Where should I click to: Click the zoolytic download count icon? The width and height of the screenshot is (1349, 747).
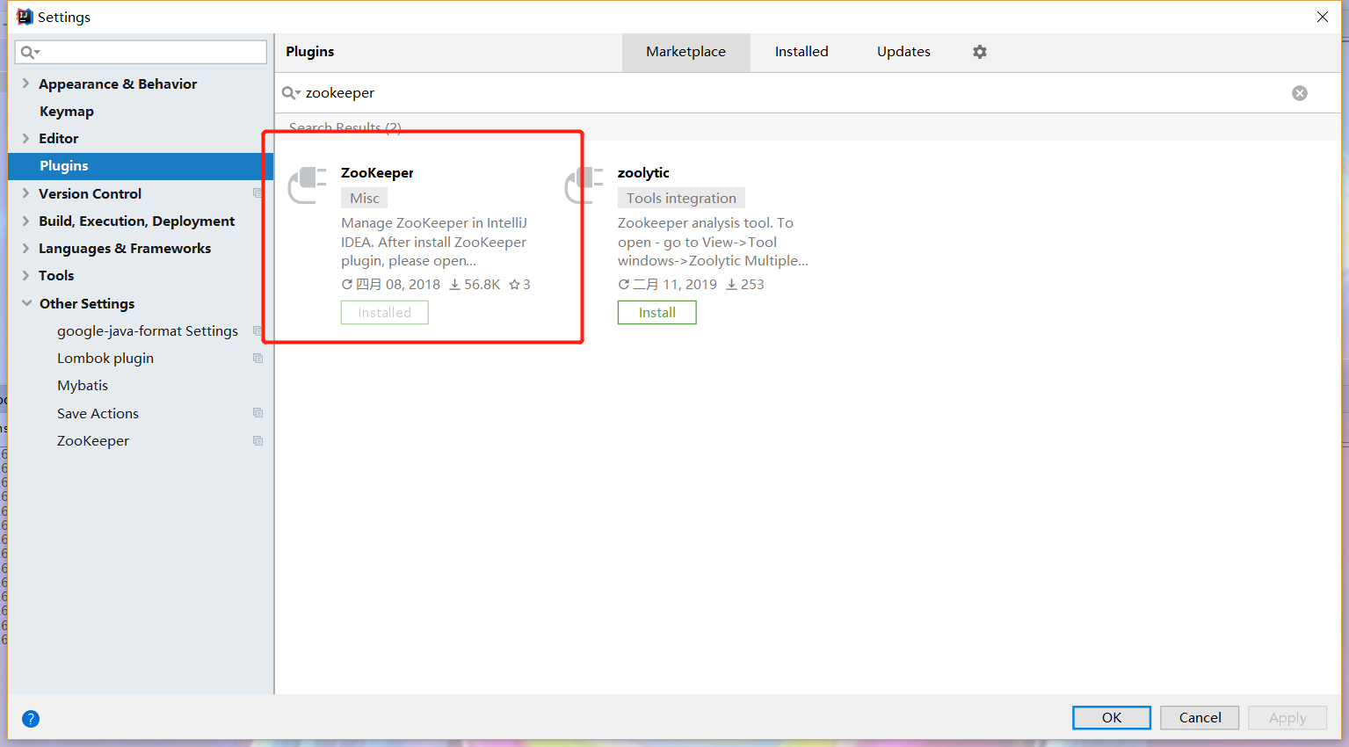pos(731,285)
